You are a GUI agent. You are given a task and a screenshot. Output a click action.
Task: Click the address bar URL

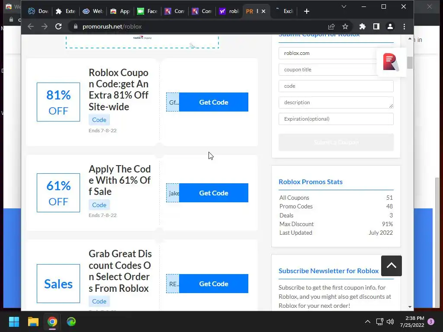112,26
